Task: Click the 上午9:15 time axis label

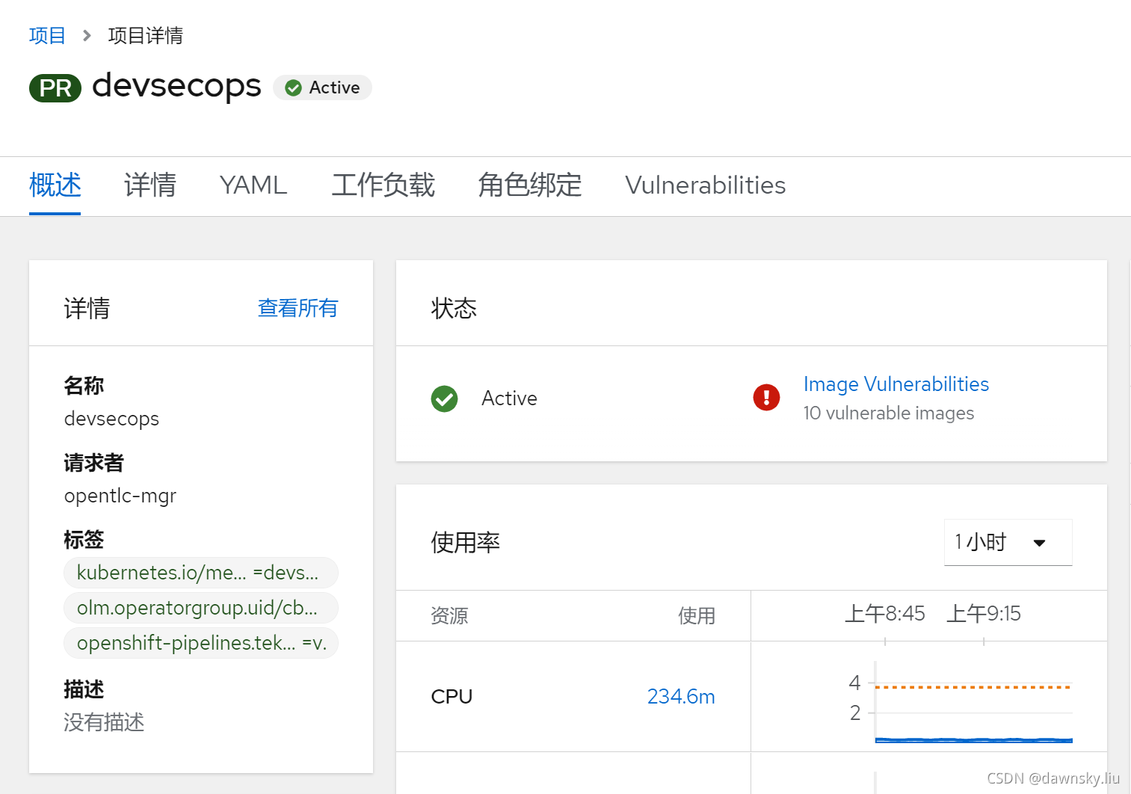Action: click(984, 614)
